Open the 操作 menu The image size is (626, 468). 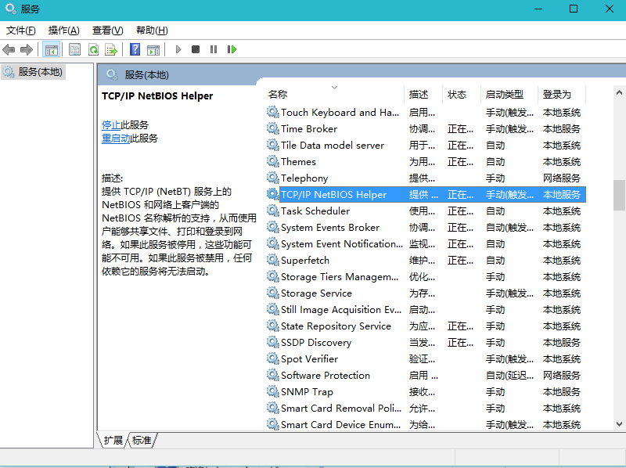(x=63, y=30)
